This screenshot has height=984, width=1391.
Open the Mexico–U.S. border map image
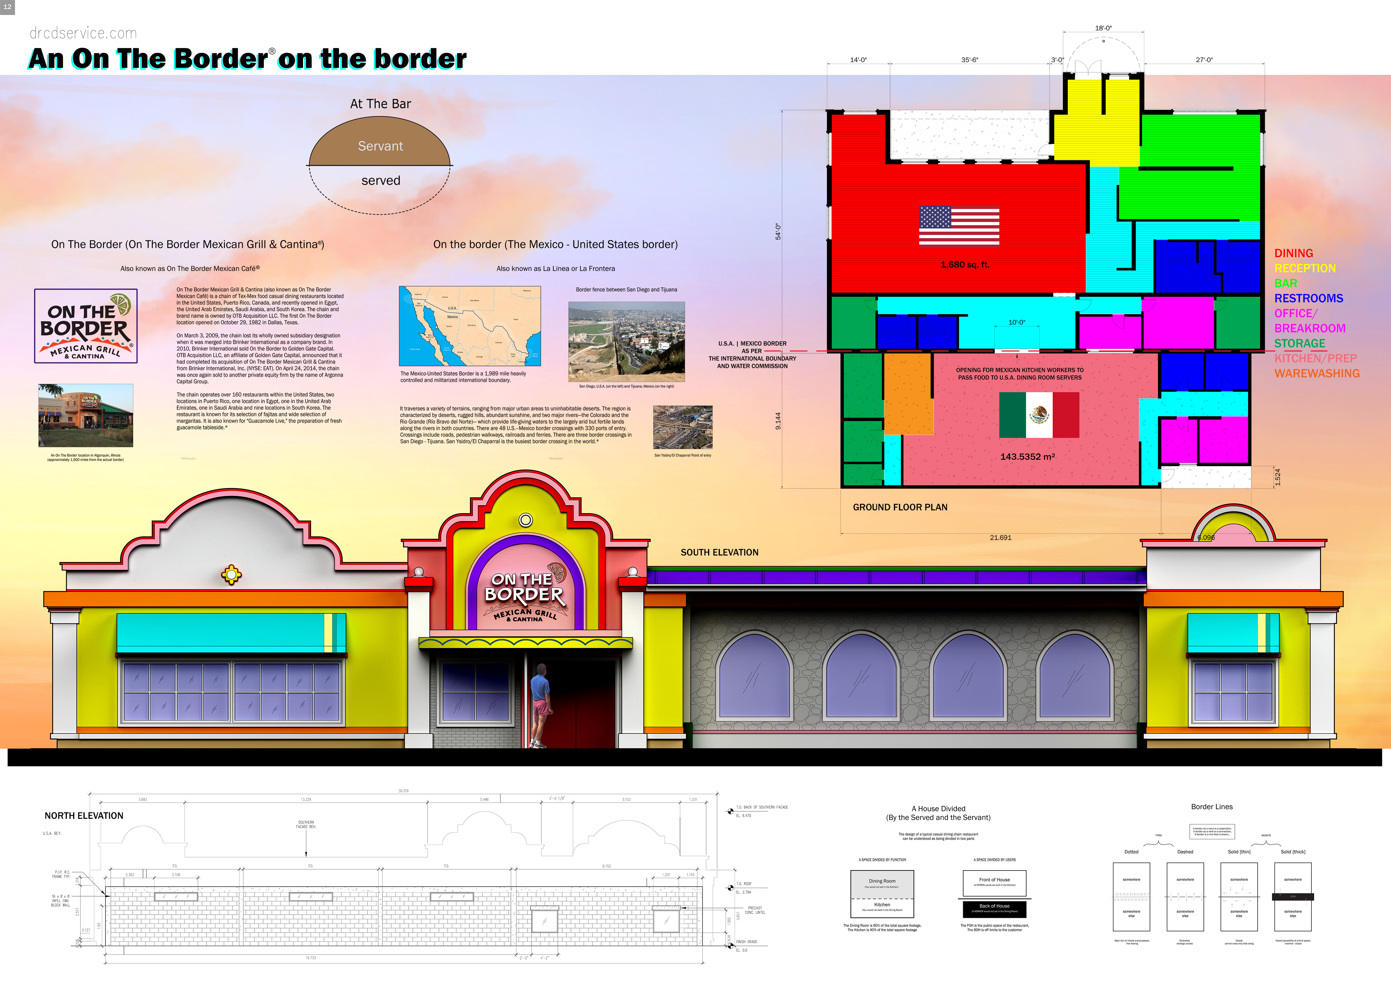pos(470,326)
